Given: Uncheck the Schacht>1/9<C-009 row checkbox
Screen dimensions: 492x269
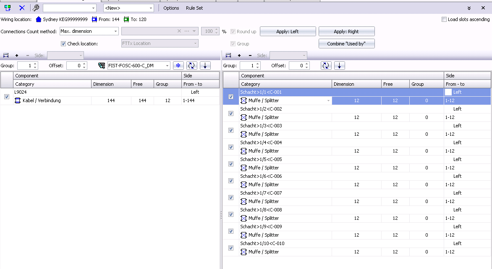Looking at the screenshot, I should [x=231, y=231].
